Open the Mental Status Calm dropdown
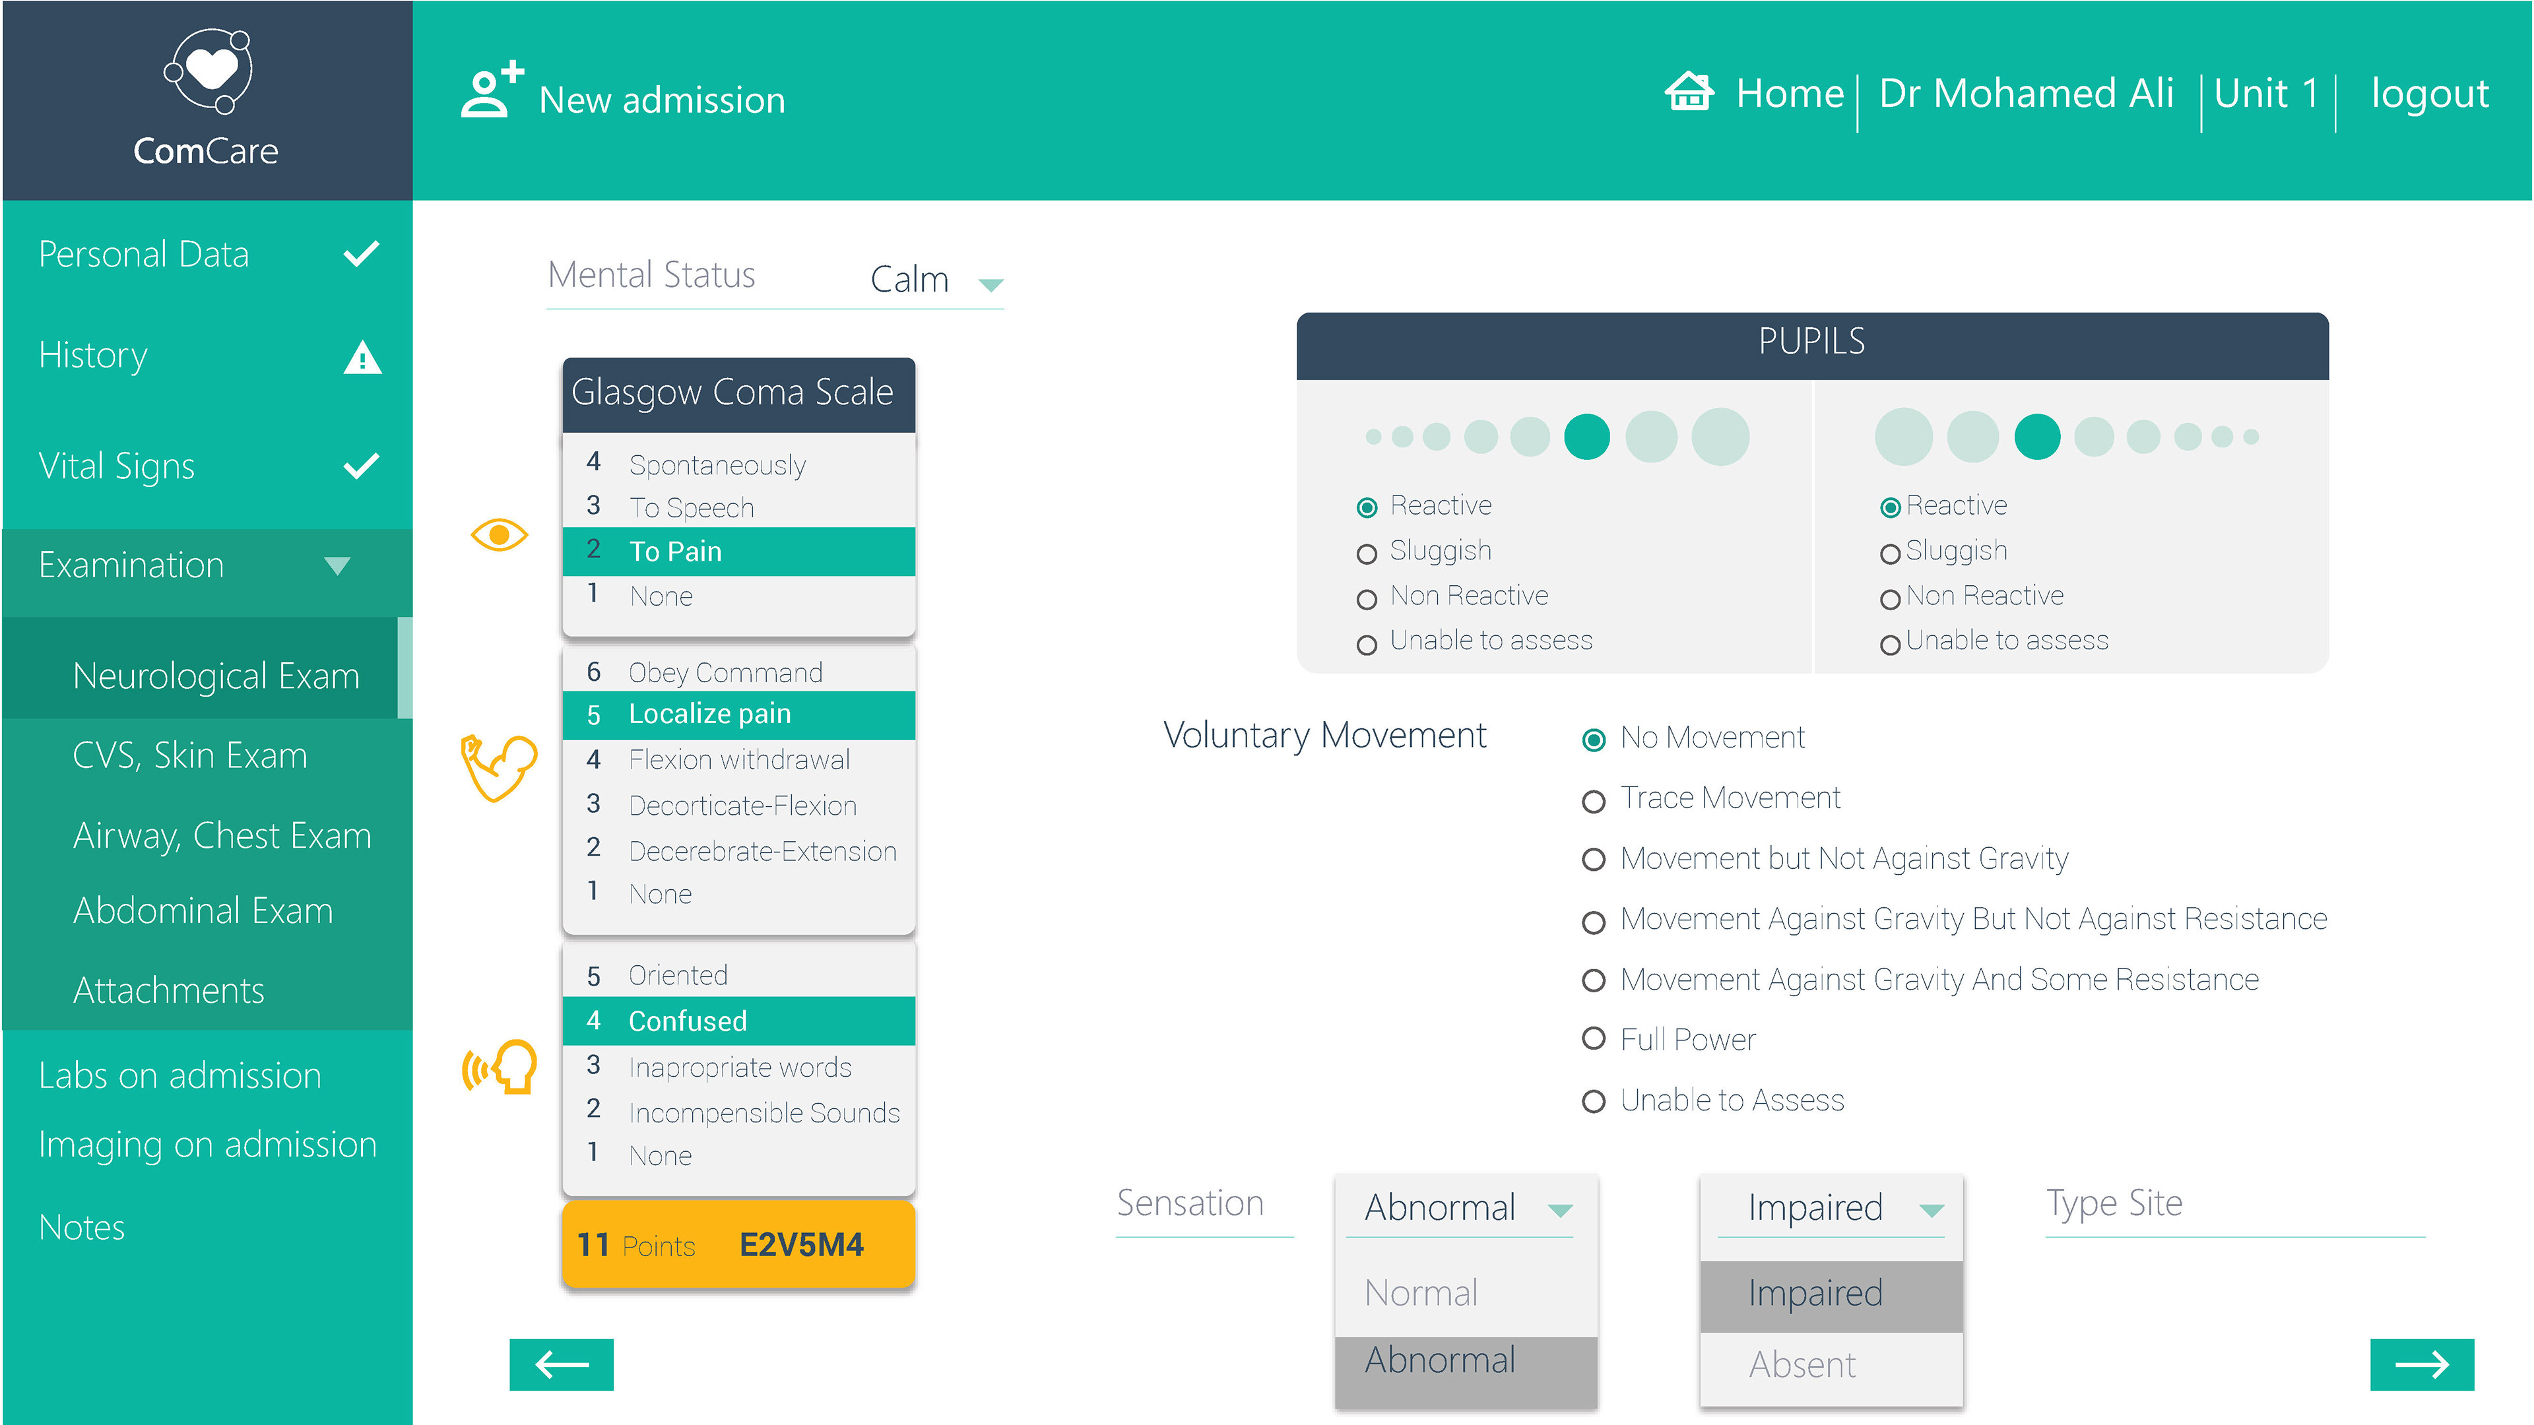 coord(990,284)
